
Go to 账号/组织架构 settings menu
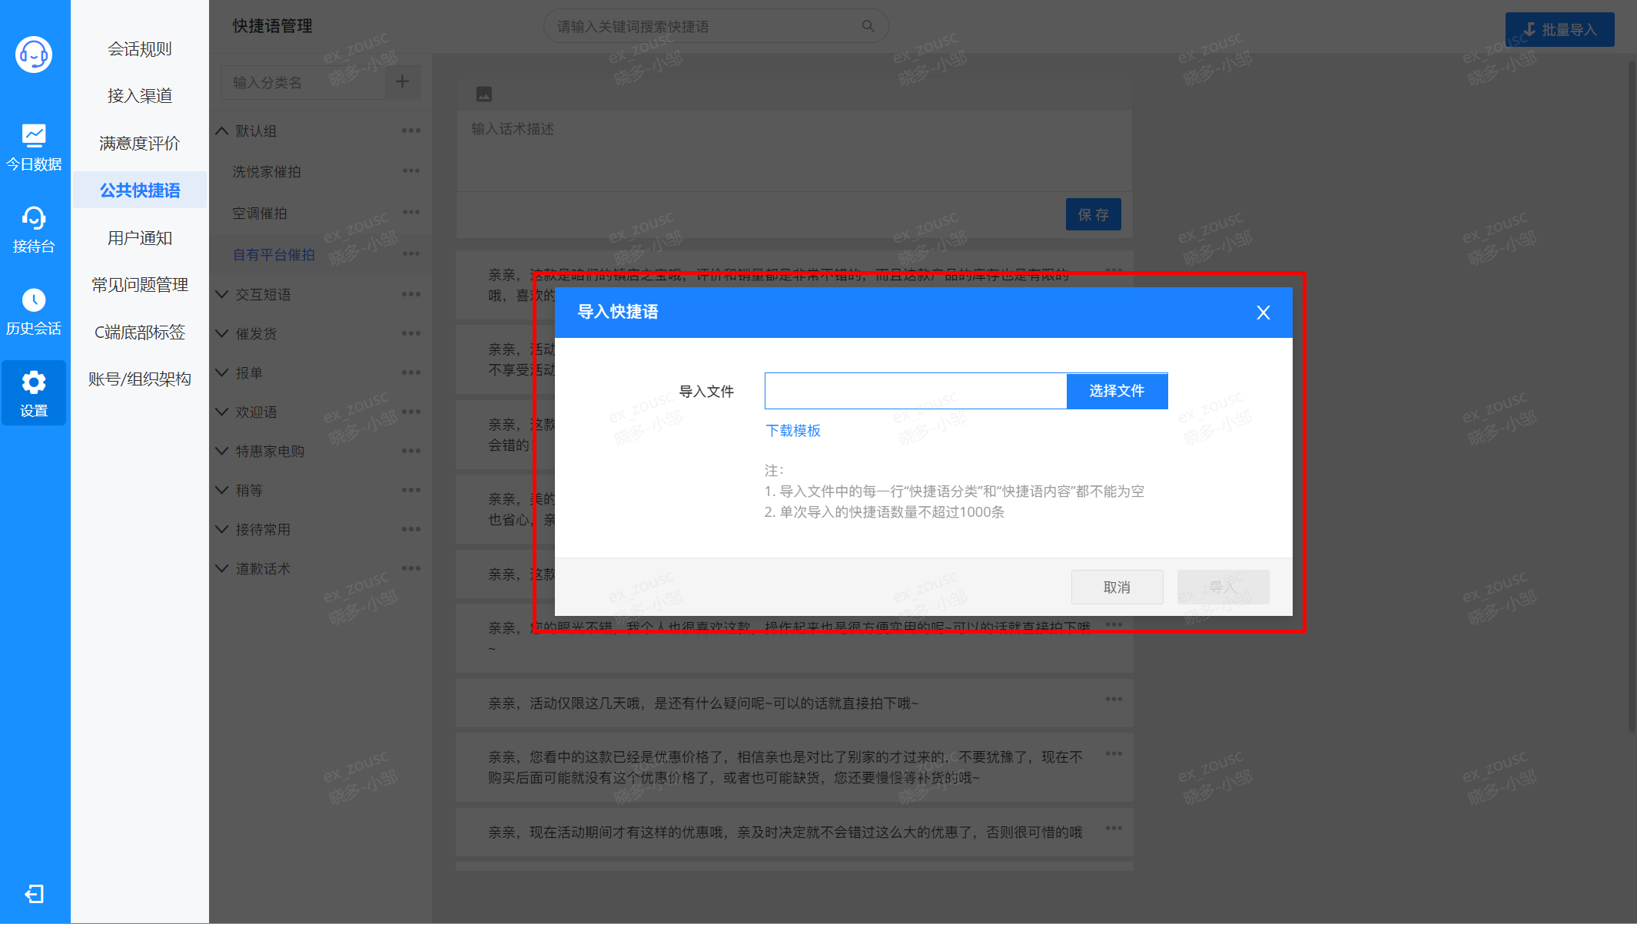tap(140, 379)
